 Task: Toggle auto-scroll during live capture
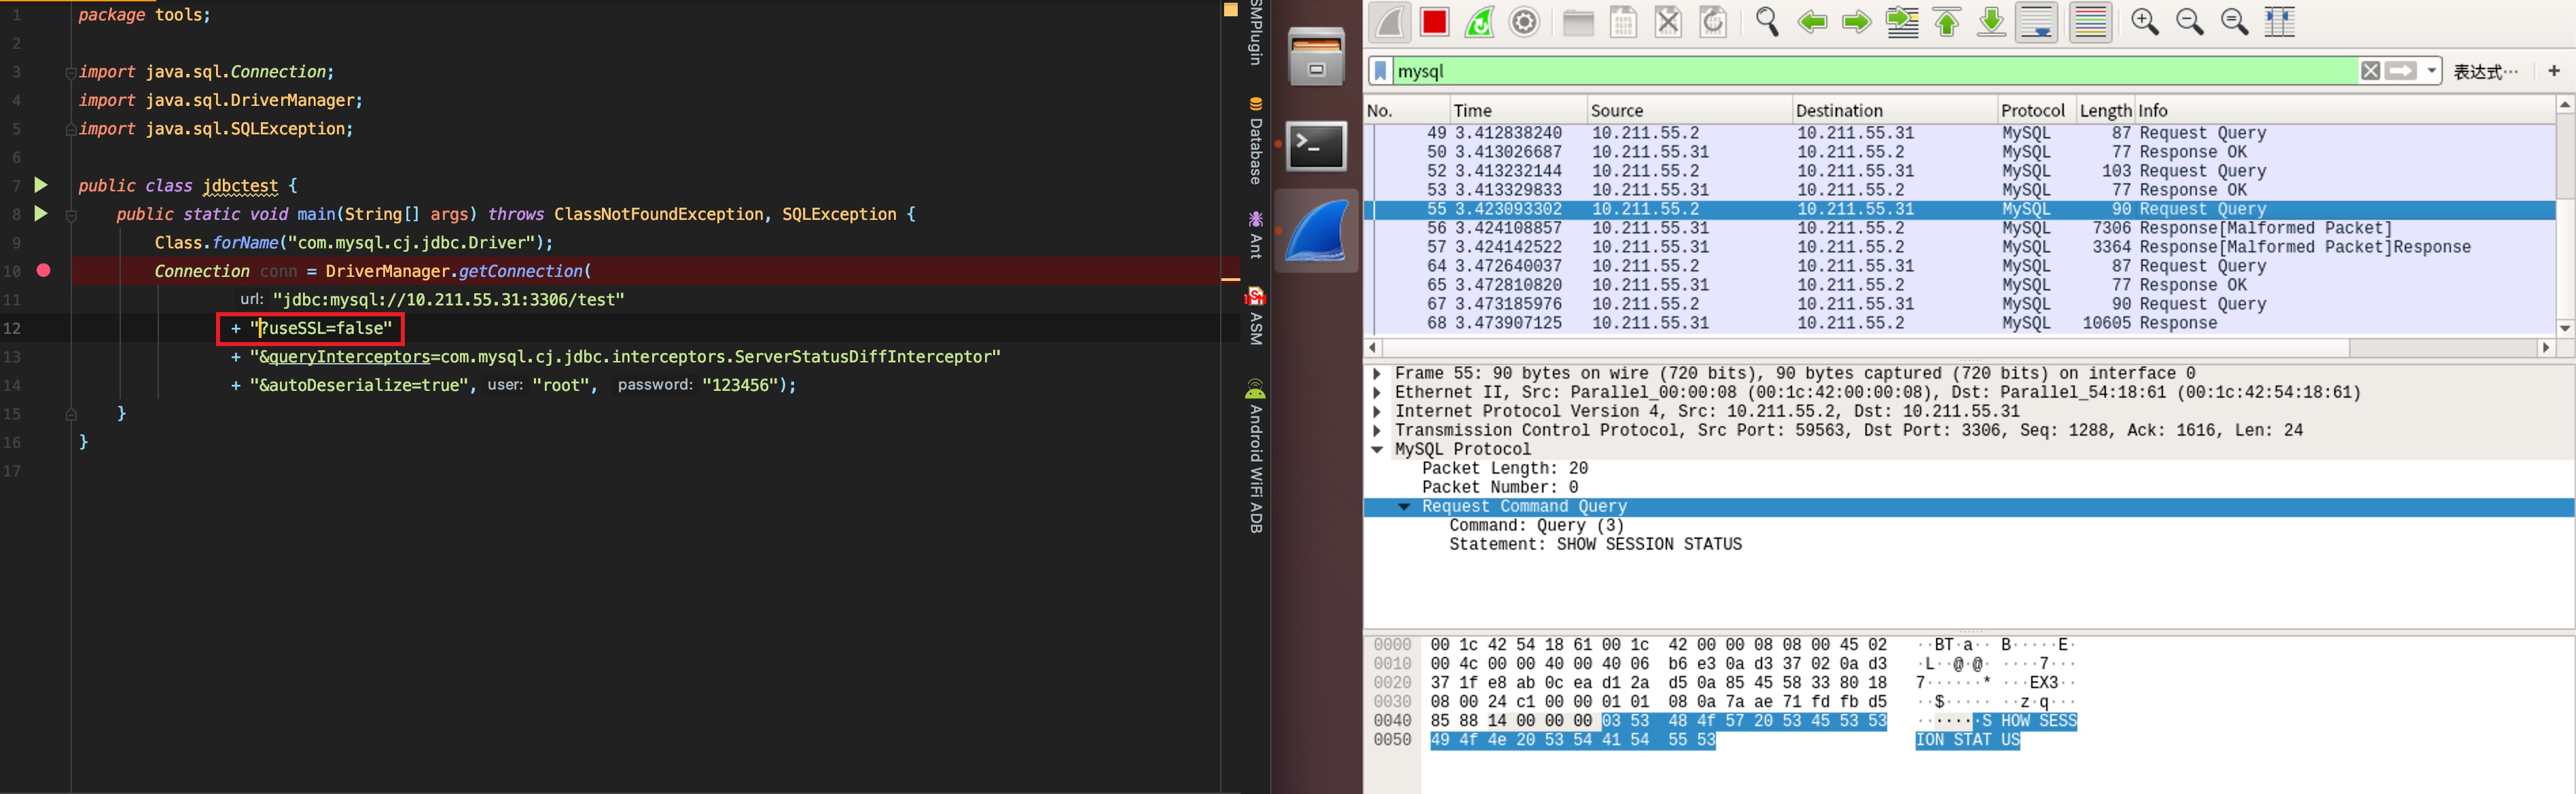coord(2036,22)
